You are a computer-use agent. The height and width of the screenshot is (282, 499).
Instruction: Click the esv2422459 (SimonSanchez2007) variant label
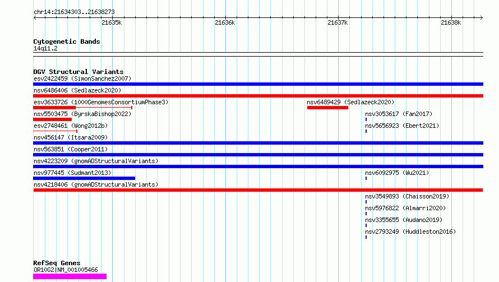click(x=82, y=78)
